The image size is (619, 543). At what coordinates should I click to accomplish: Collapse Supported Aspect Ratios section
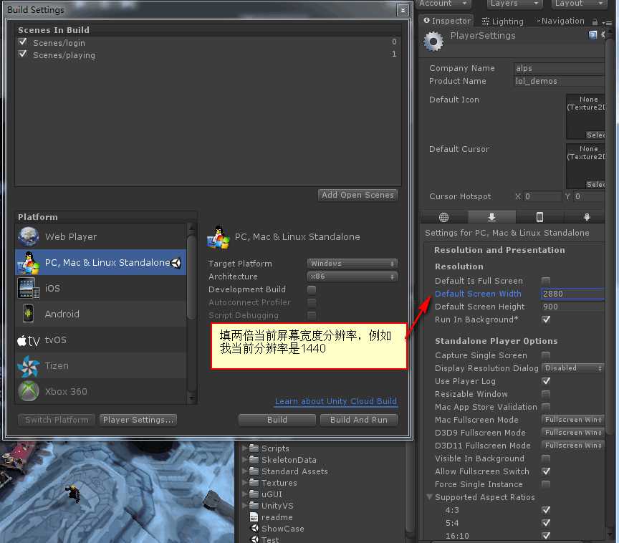(x=429, y=497)
